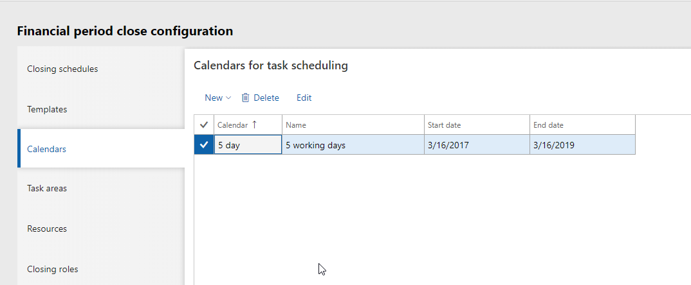Toggle the select-all checkmark in grid header

point(204,125)
